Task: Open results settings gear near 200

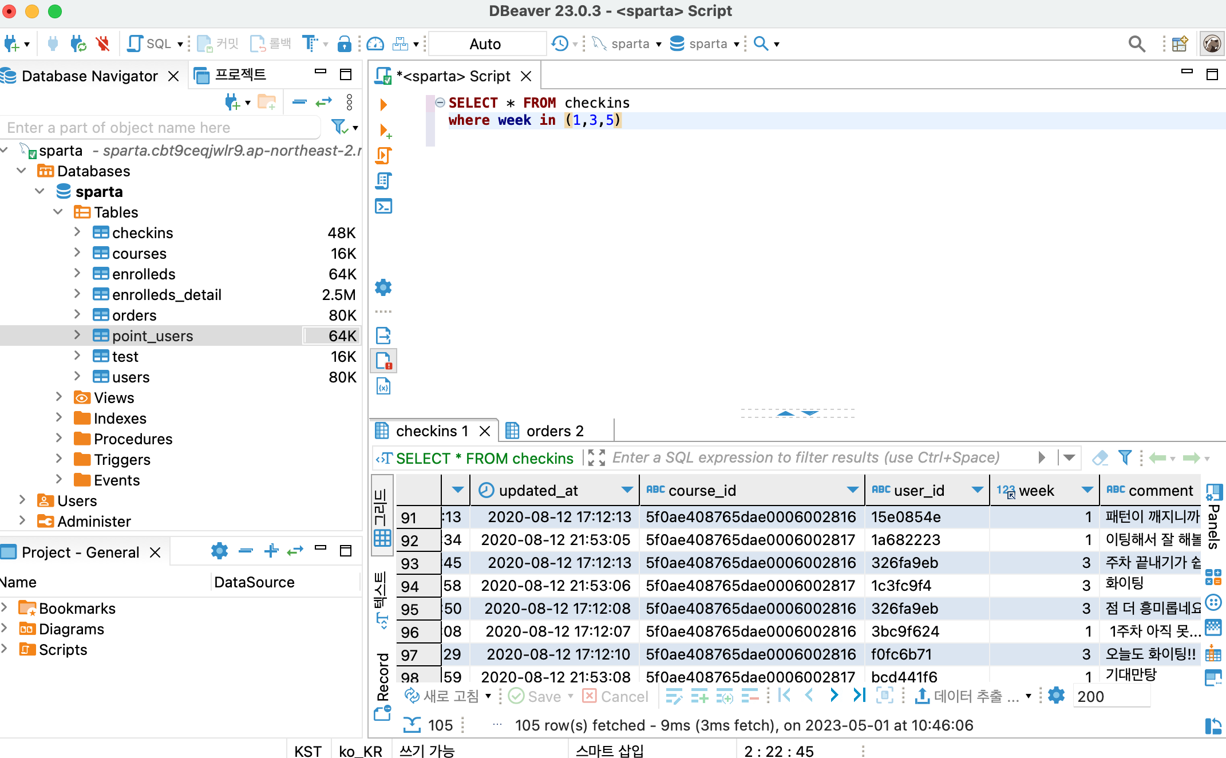Action: click(1056, 696)
